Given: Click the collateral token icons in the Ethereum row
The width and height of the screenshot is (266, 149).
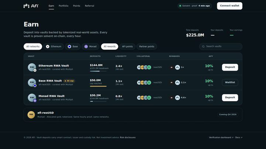Looking at the screenshot, I should tap(144, 67).
